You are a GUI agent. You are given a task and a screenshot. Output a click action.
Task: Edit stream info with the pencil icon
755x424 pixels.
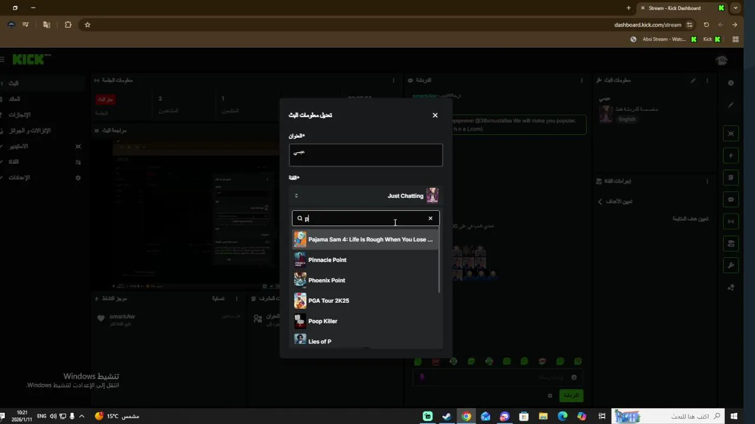(693, 80)
